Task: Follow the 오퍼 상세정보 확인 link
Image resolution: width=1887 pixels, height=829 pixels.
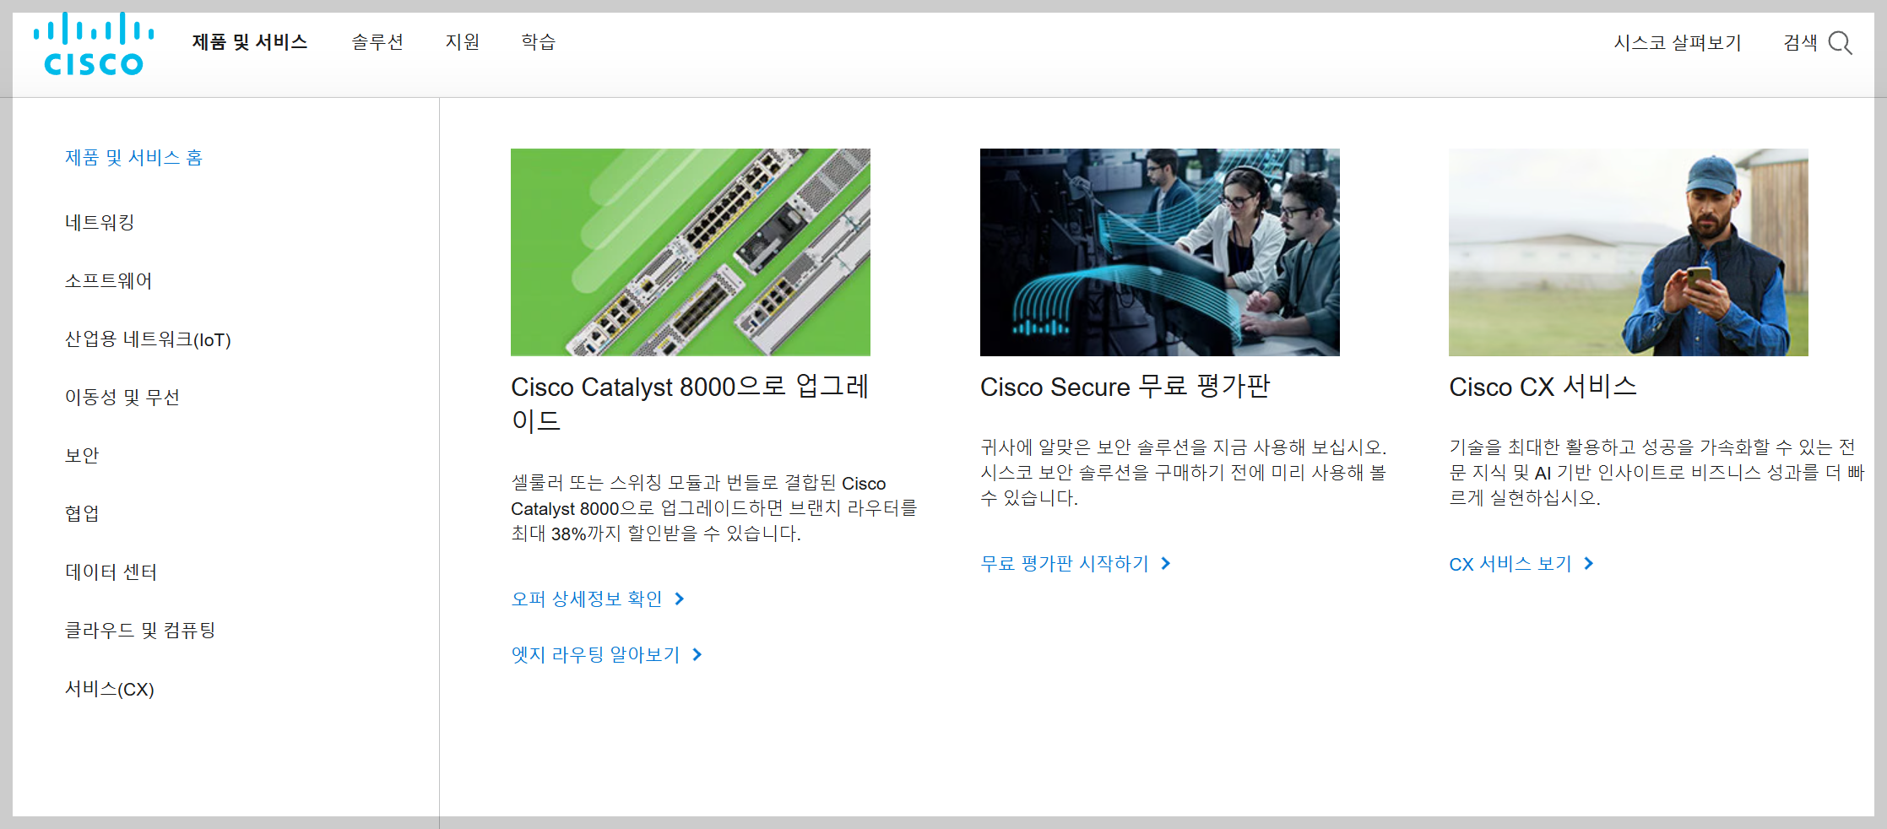Action: (587, 599)
